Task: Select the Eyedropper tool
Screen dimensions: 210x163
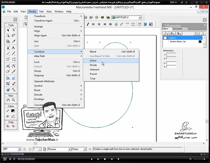Action: coord(14,41)
